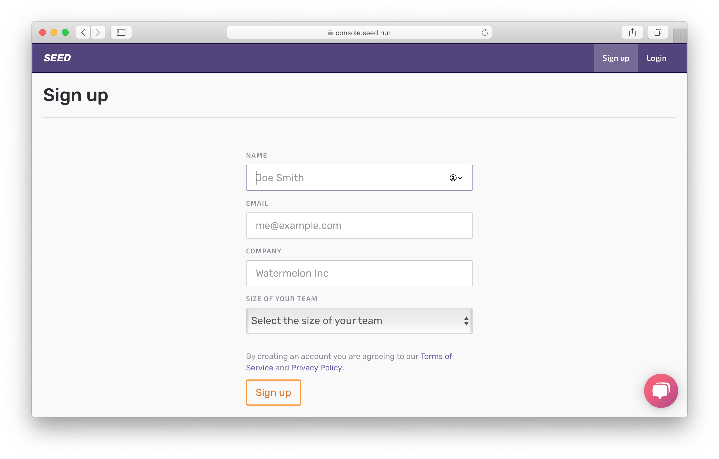The height and width of the screenshot is (459, 719).
Task: Click the EMAIL input field
Action: (359, 225)
